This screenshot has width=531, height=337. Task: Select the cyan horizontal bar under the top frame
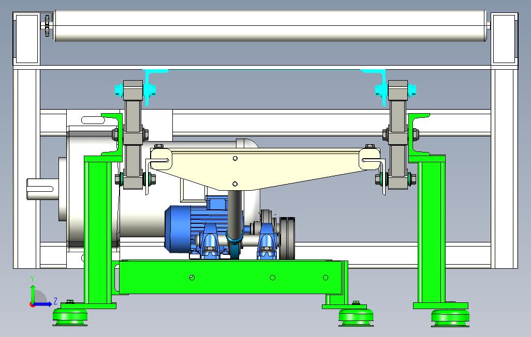264,70
